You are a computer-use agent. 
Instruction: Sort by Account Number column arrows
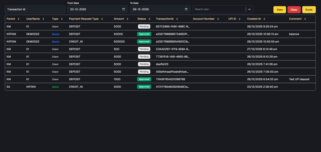(218, 19)
